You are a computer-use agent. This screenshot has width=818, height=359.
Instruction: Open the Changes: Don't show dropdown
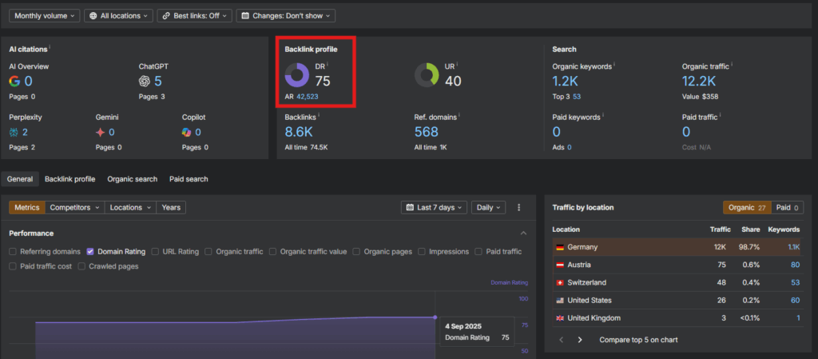pos(286,16)
